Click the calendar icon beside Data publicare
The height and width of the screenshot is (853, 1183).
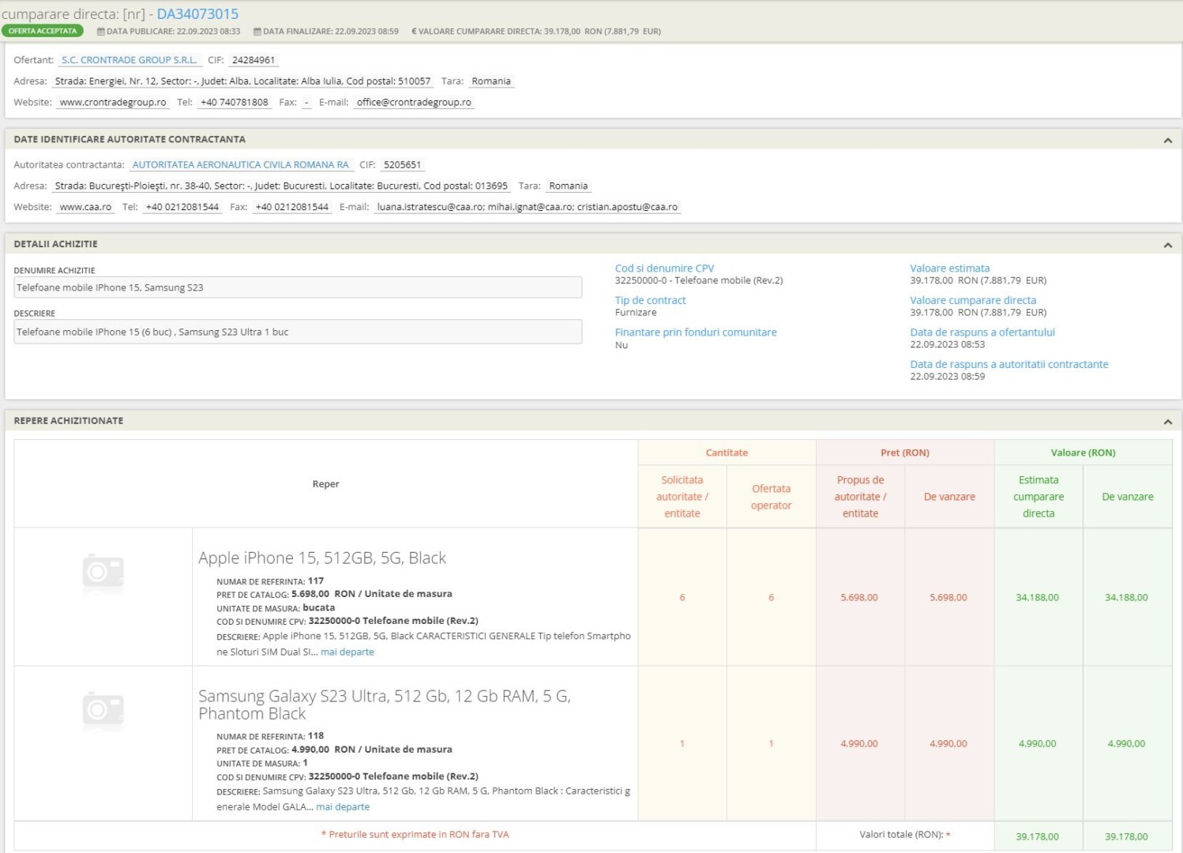point(101,32)
